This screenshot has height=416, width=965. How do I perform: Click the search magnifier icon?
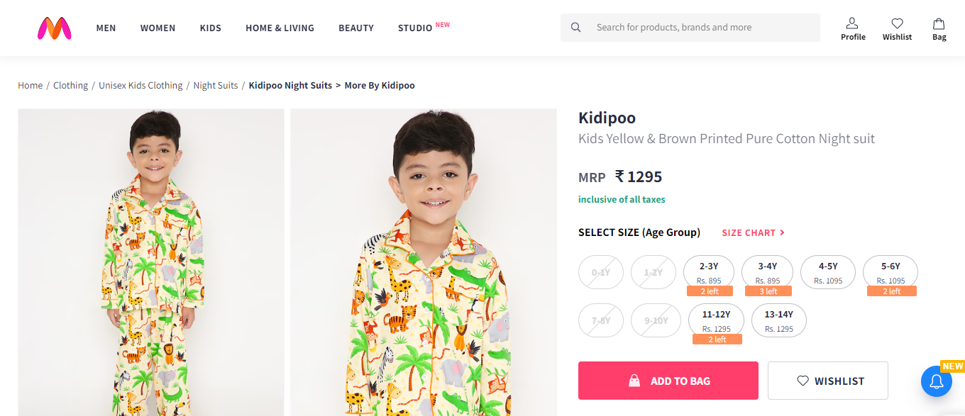pyautogui.click(x=576, y=28)
